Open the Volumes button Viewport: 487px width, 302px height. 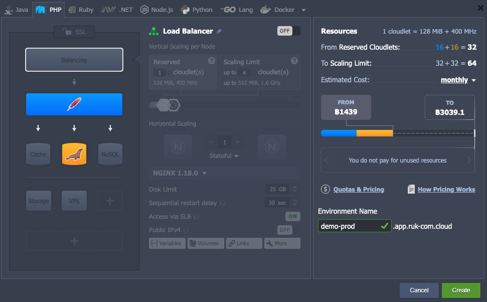pos(206,243)
